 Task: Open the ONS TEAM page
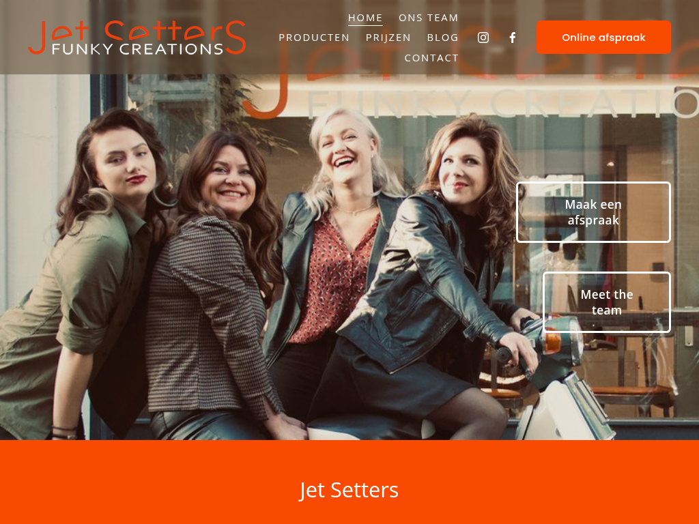point(429,18)
